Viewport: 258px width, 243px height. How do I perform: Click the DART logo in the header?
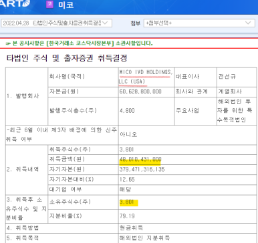(x=15, y=3)
